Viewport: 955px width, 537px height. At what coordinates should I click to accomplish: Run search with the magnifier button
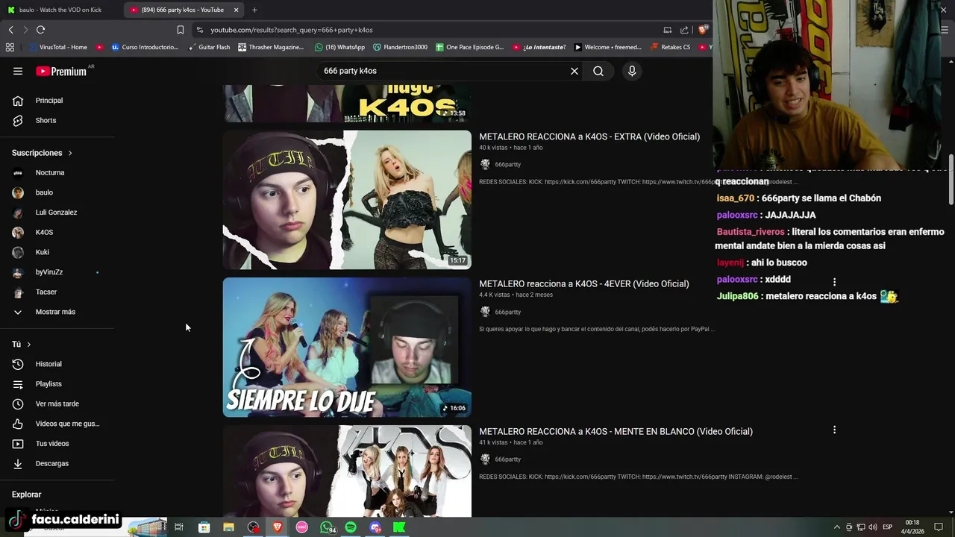pyautogui.click(x=598, y=71)
